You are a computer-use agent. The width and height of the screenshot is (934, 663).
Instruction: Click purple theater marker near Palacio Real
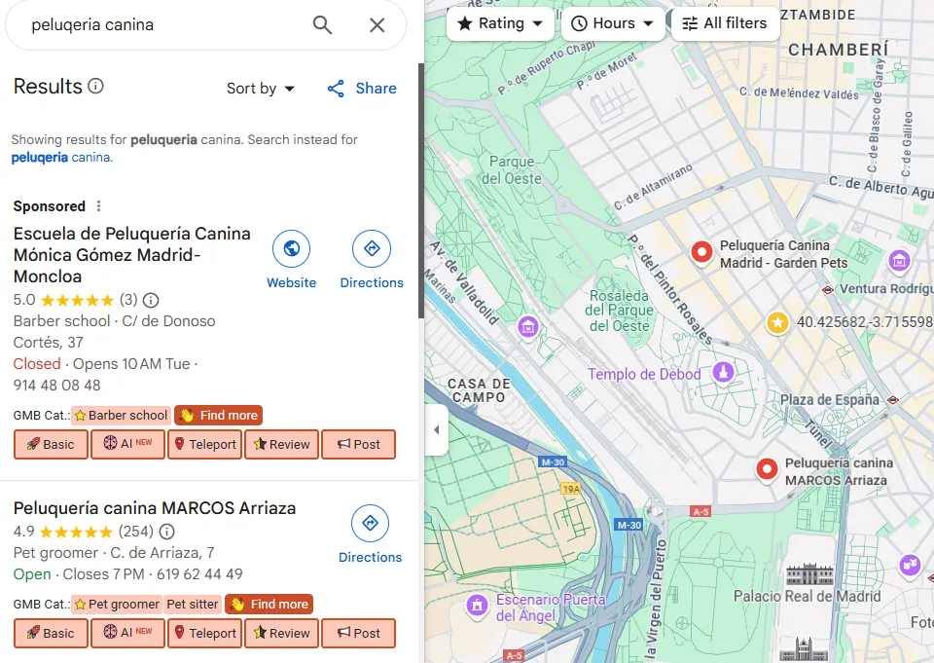pyautogui.click(x=911, y=564)
